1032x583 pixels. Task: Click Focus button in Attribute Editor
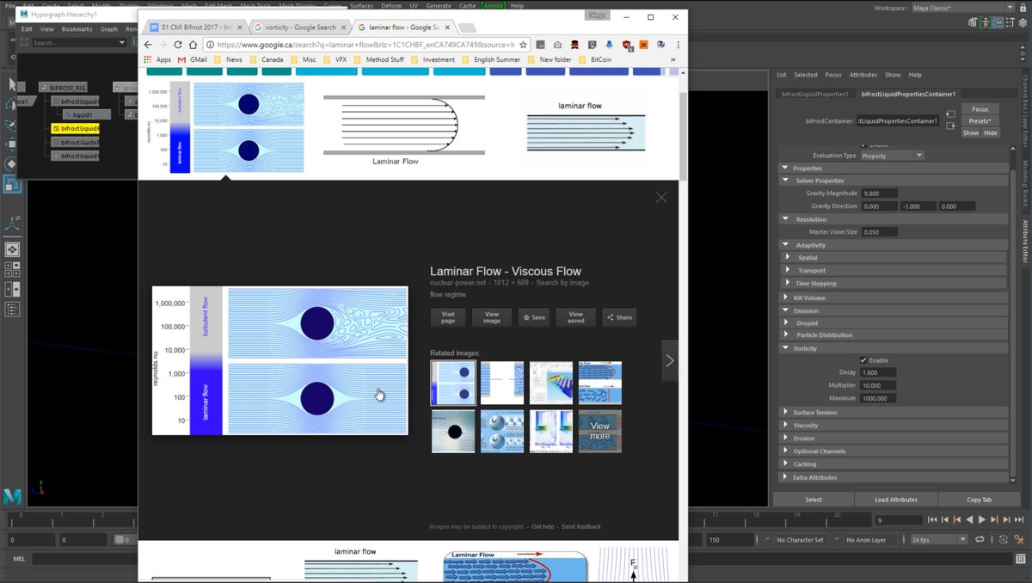(x=980, y=109)
